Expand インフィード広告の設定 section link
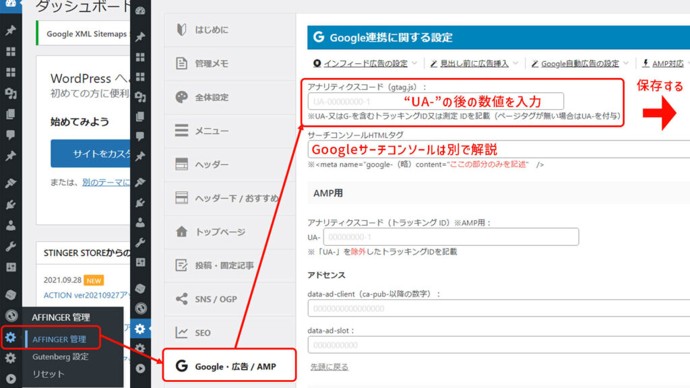The height and width of the screenshot is (388, 690). (365, 63)
